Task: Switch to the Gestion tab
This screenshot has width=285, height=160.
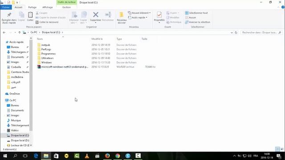Action: (66, 7)
